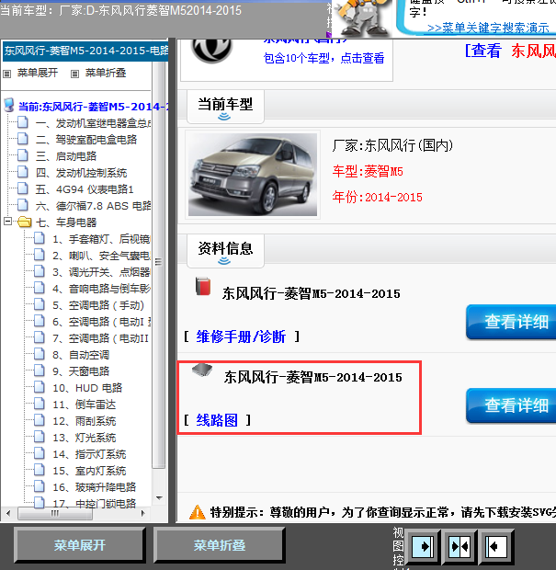Click the 菜单折叠 list icon in left panel

click(x=74, y=74)
